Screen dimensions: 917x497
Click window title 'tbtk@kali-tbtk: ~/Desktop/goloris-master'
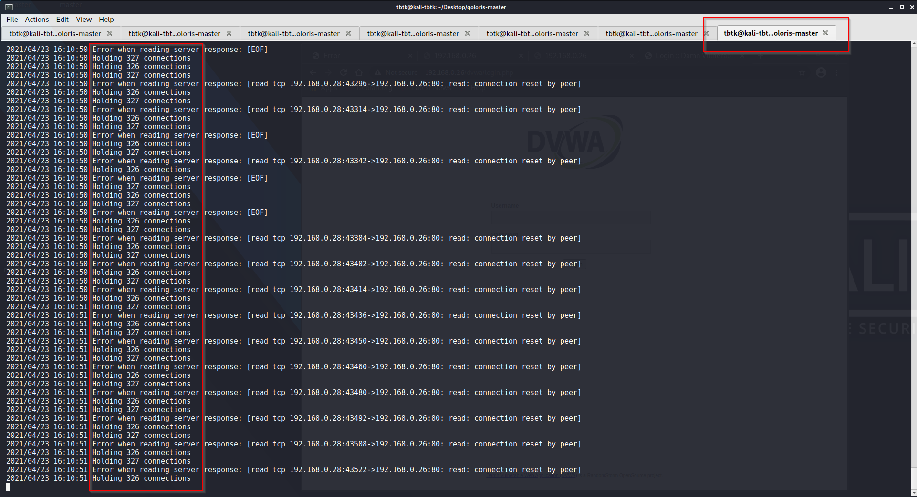point(451,7)
